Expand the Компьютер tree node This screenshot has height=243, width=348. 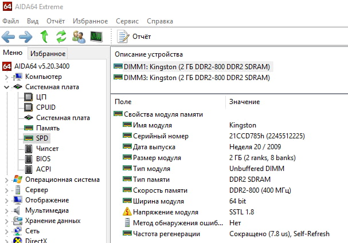click(6, 77)
